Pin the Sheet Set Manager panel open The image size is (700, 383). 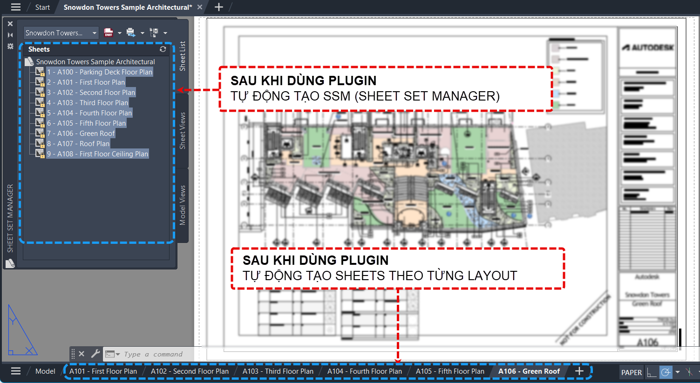[x=10, y=34]
